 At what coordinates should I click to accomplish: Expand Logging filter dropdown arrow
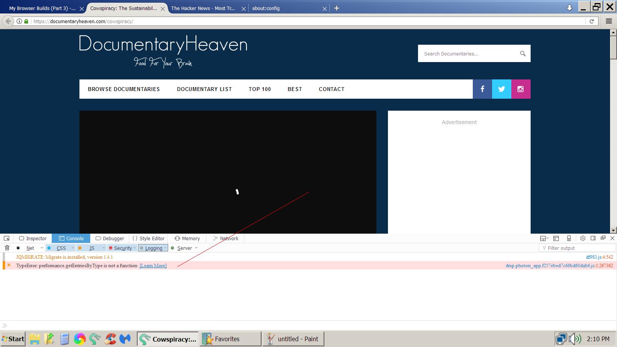[165, 248]
